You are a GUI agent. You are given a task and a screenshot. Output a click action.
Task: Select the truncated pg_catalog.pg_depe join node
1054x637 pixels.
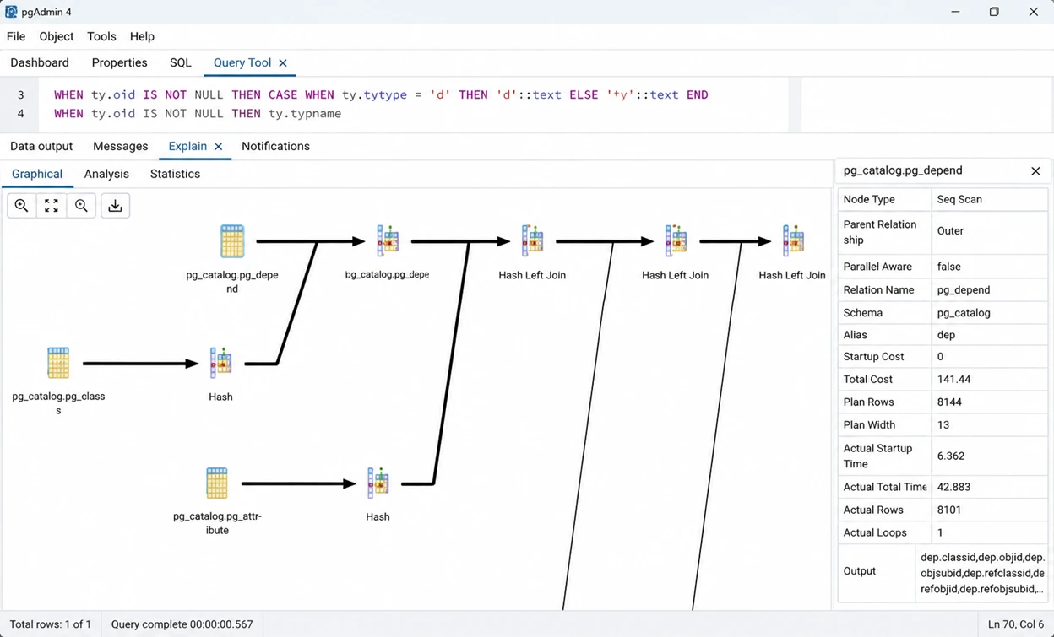click(x=388, y=241)
